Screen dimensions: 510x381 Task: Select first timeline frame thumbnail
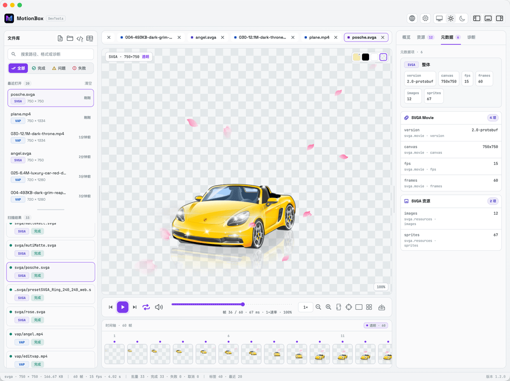pyautogui.click(x=115, y=354)
